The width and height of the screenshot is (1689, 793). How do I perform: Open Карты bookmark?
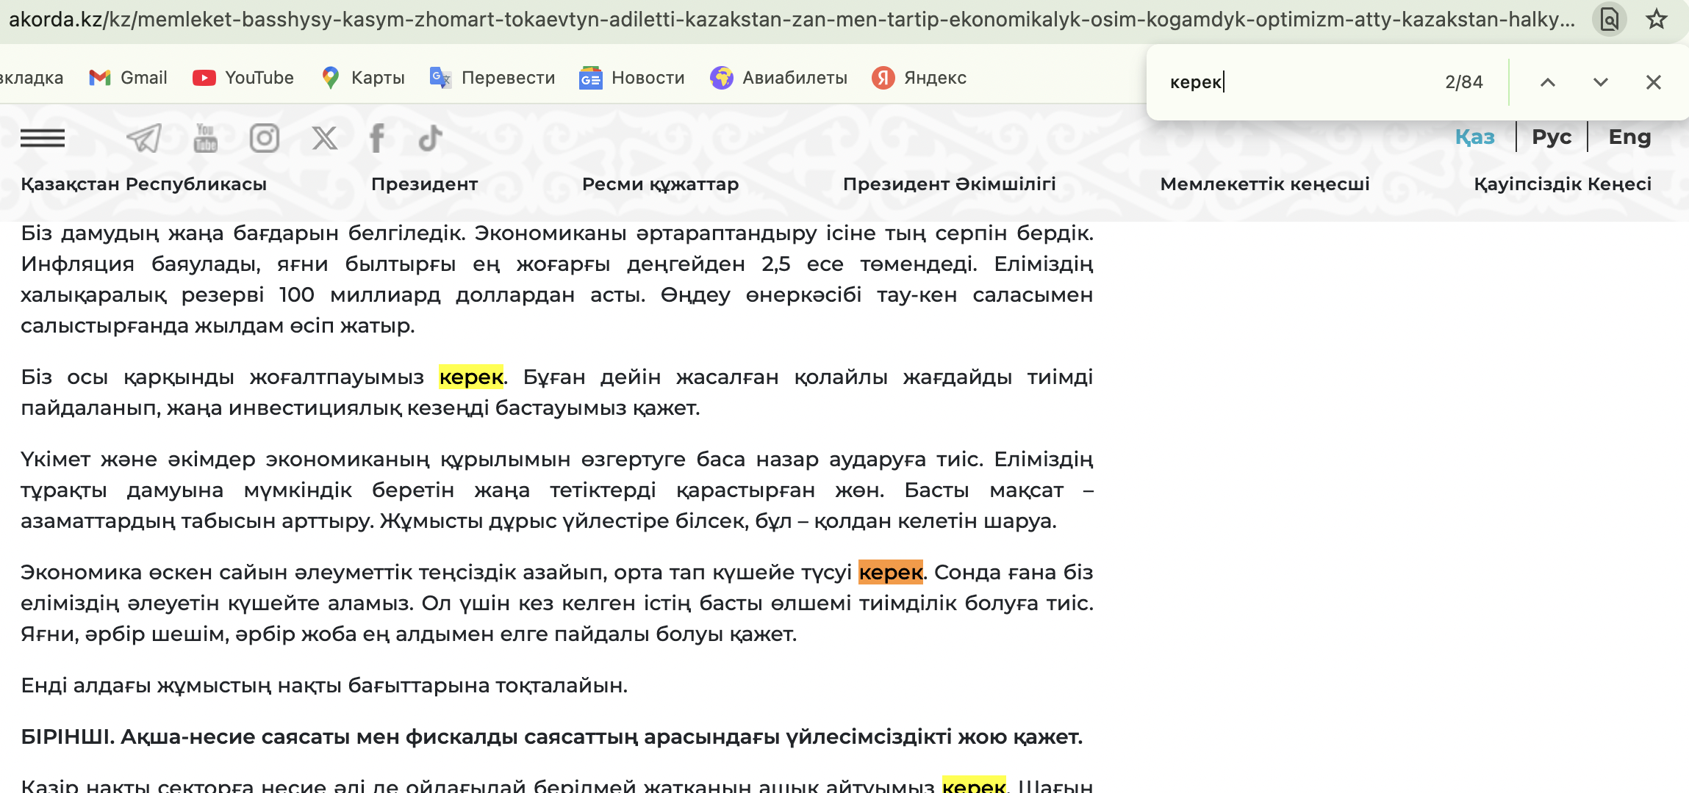[363, 78]
